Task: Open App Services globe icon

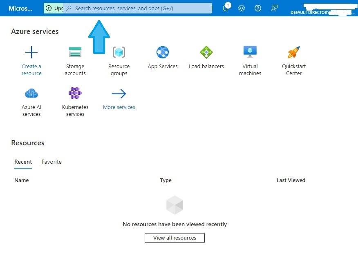Action: (163, 52)
